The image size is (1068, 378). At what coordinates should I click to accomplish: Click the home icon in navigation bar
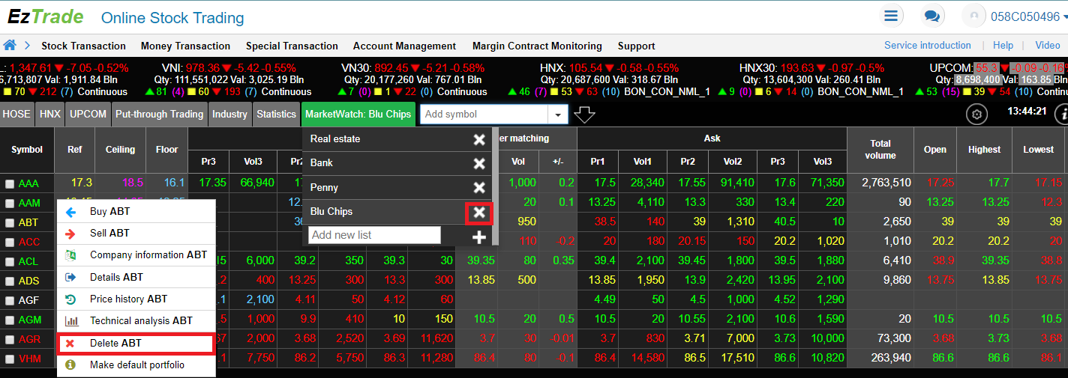click(10, 45)
